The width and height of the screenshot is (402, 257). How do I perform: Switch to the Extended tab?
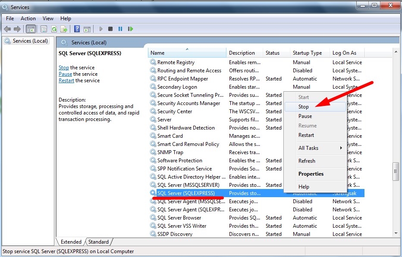coord(71,242)
